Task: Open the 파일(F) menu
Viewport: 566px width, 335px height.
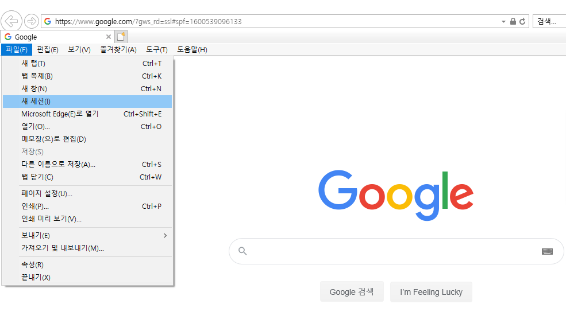Action: click(x=17, y=50)
